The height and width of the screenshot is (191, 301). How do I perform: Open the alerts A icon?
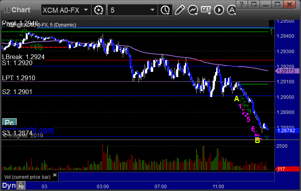tap(231, 10)
